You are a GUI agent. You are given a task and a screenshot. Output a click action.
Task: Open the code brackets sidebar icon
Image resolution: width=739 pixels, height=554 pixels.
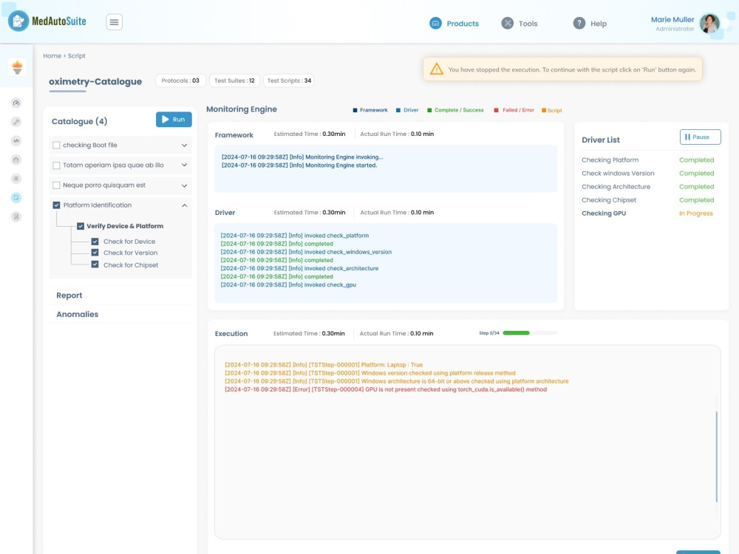[16, 141]
